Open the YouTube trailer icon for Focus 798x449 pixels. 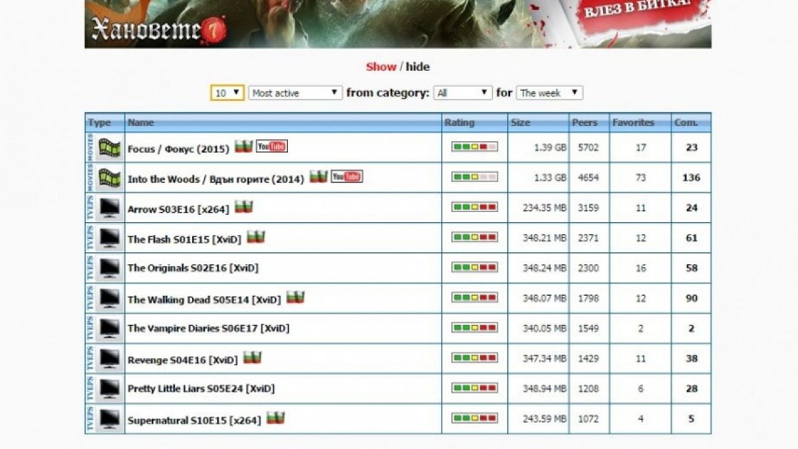[272, 146]
